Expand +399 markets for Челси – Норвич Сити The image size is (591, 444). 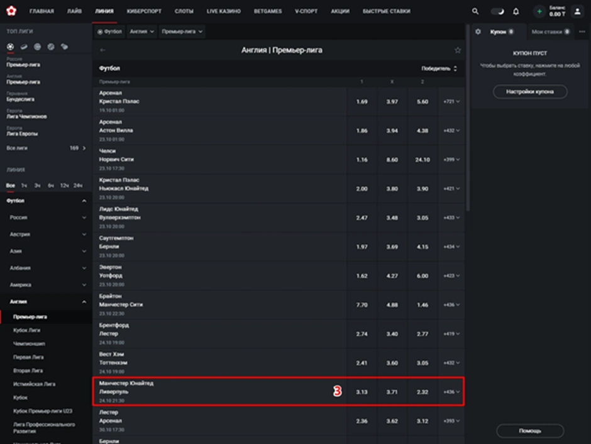pyautogui.click(x=451, y=160)
